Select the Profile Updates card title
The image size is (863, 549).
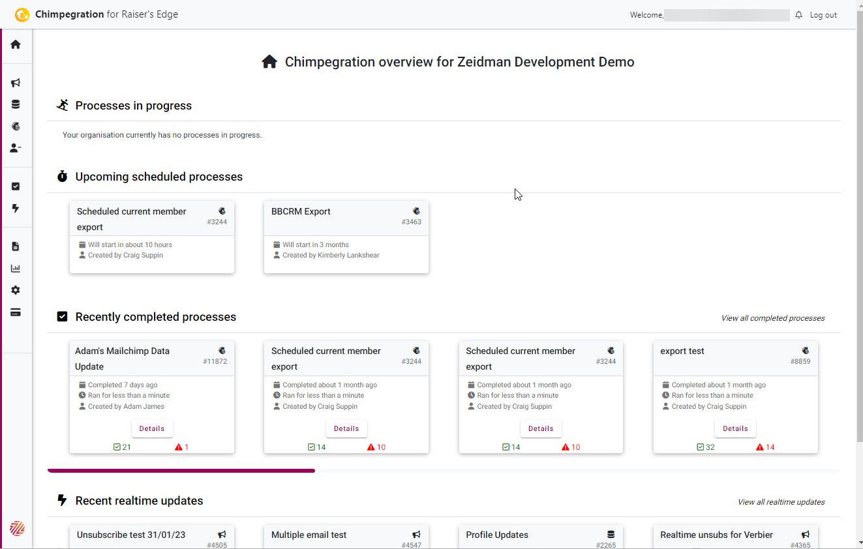tap(497, 535)
